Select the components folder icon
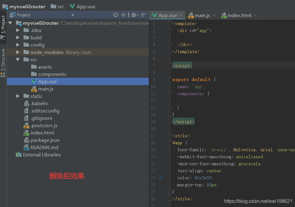 34,74
